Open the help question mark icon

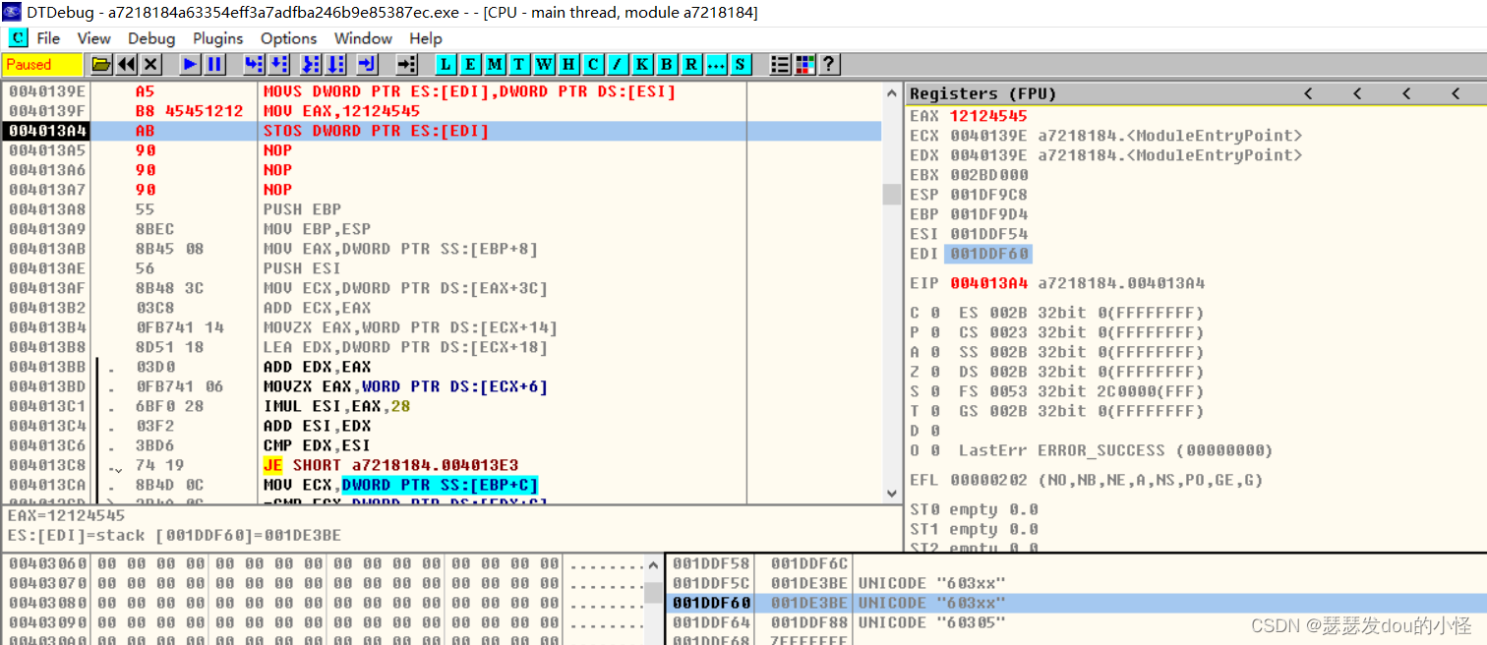(x=829, y=65)
